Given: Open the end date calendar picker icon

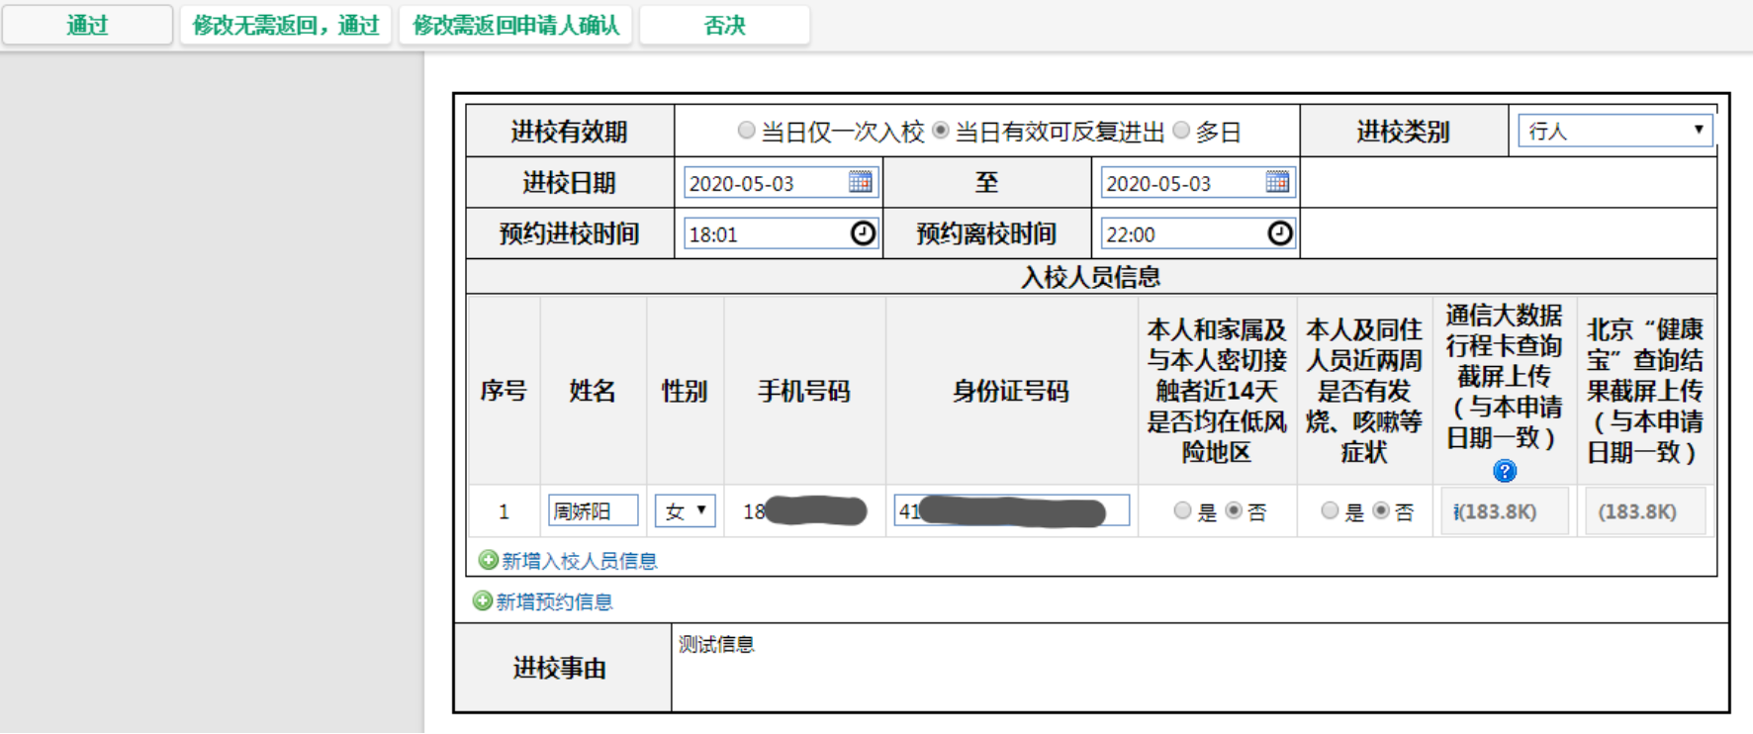Looking at the screenshot, I should coord(1277,182).
